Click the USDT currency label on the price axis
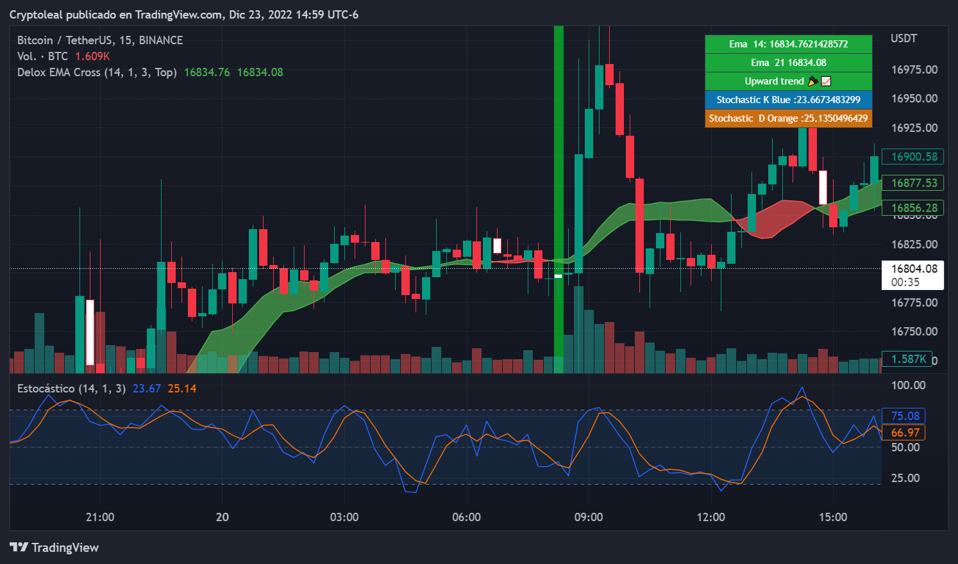Viewport: 958px width, 564px height. 903,38
